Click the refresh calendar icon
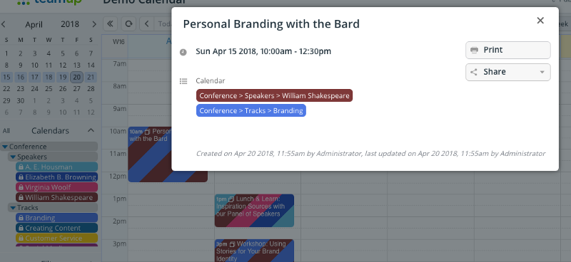The width and height of the screenshot is (571, 262). coord(128,24)
